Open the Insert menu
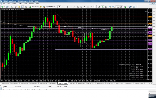This screenshot has width=156, height=98. (x=14, y=4)
